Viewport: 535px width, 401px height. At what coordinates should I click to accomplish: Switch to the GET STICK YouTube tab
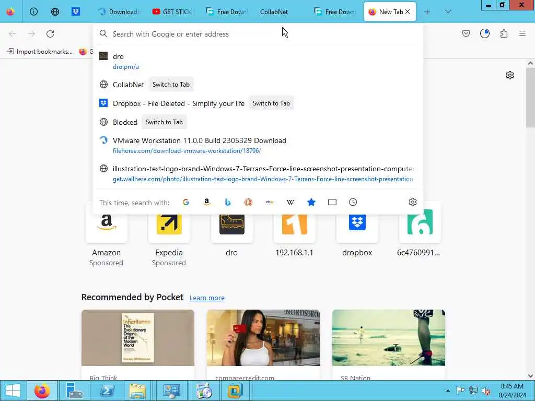(173, 11)
